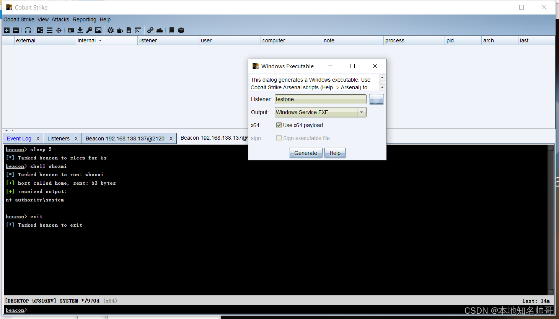
Task: Switch to session table view icon
Action: pyautogui.click(x=49, y=30)
